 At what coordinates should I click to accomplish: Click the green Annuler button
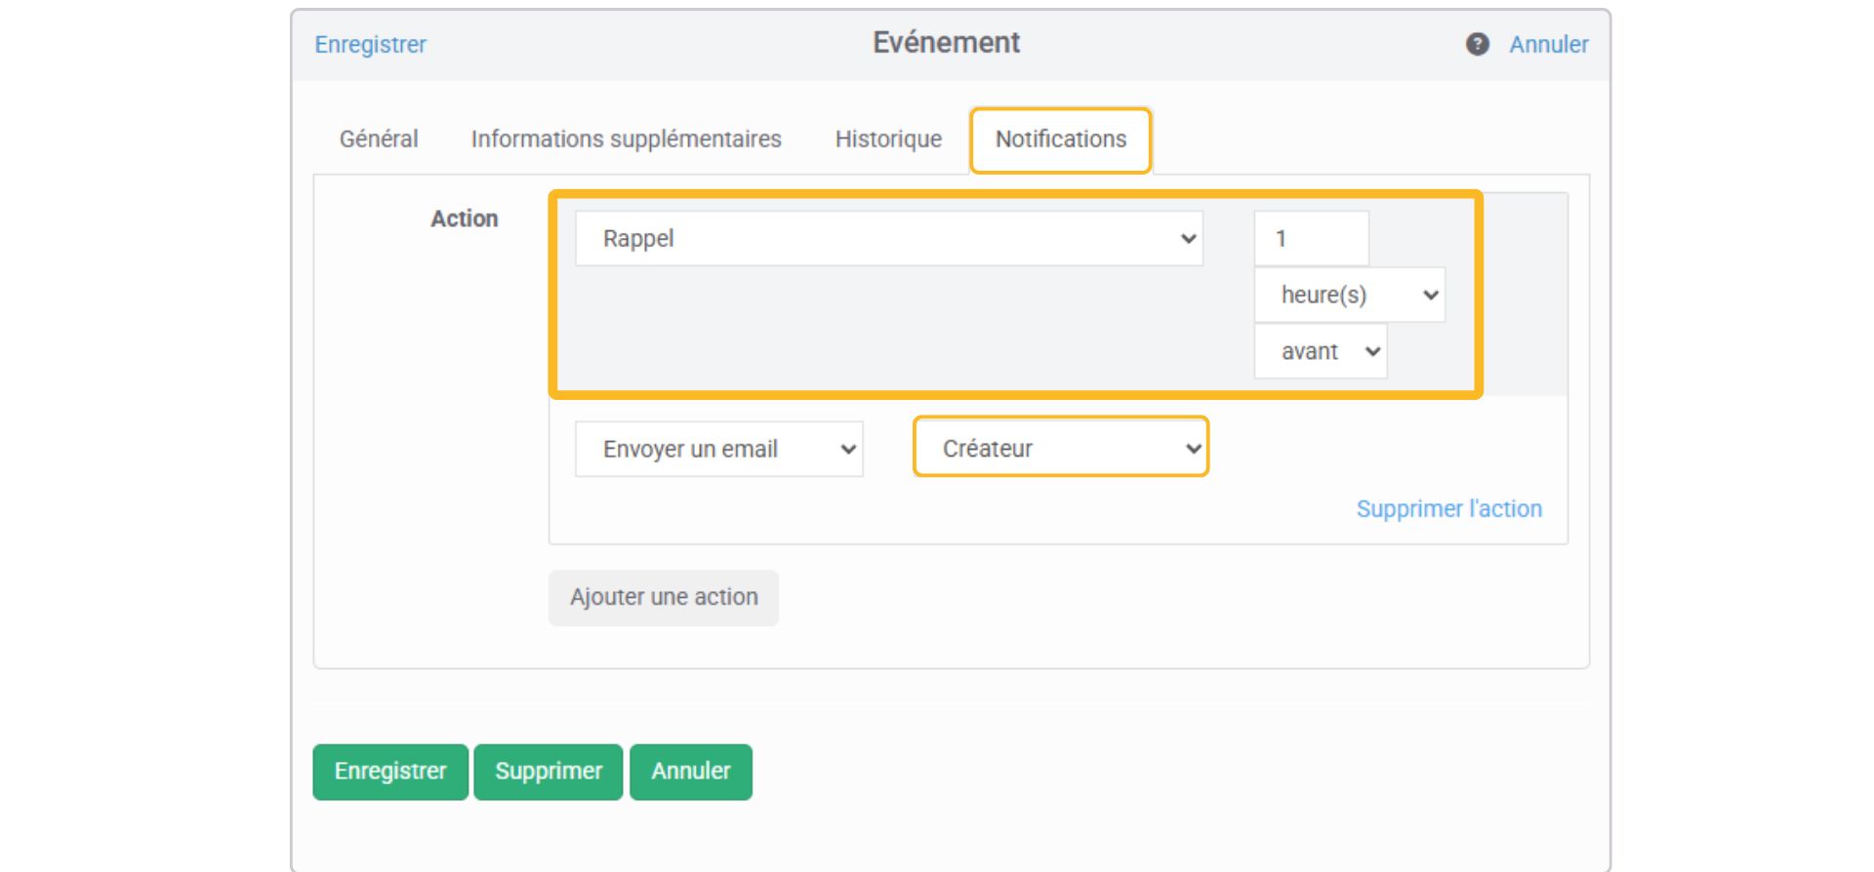pos(691,772)
